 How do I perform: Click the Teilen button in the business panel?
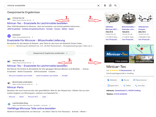(x=127, y=86)
